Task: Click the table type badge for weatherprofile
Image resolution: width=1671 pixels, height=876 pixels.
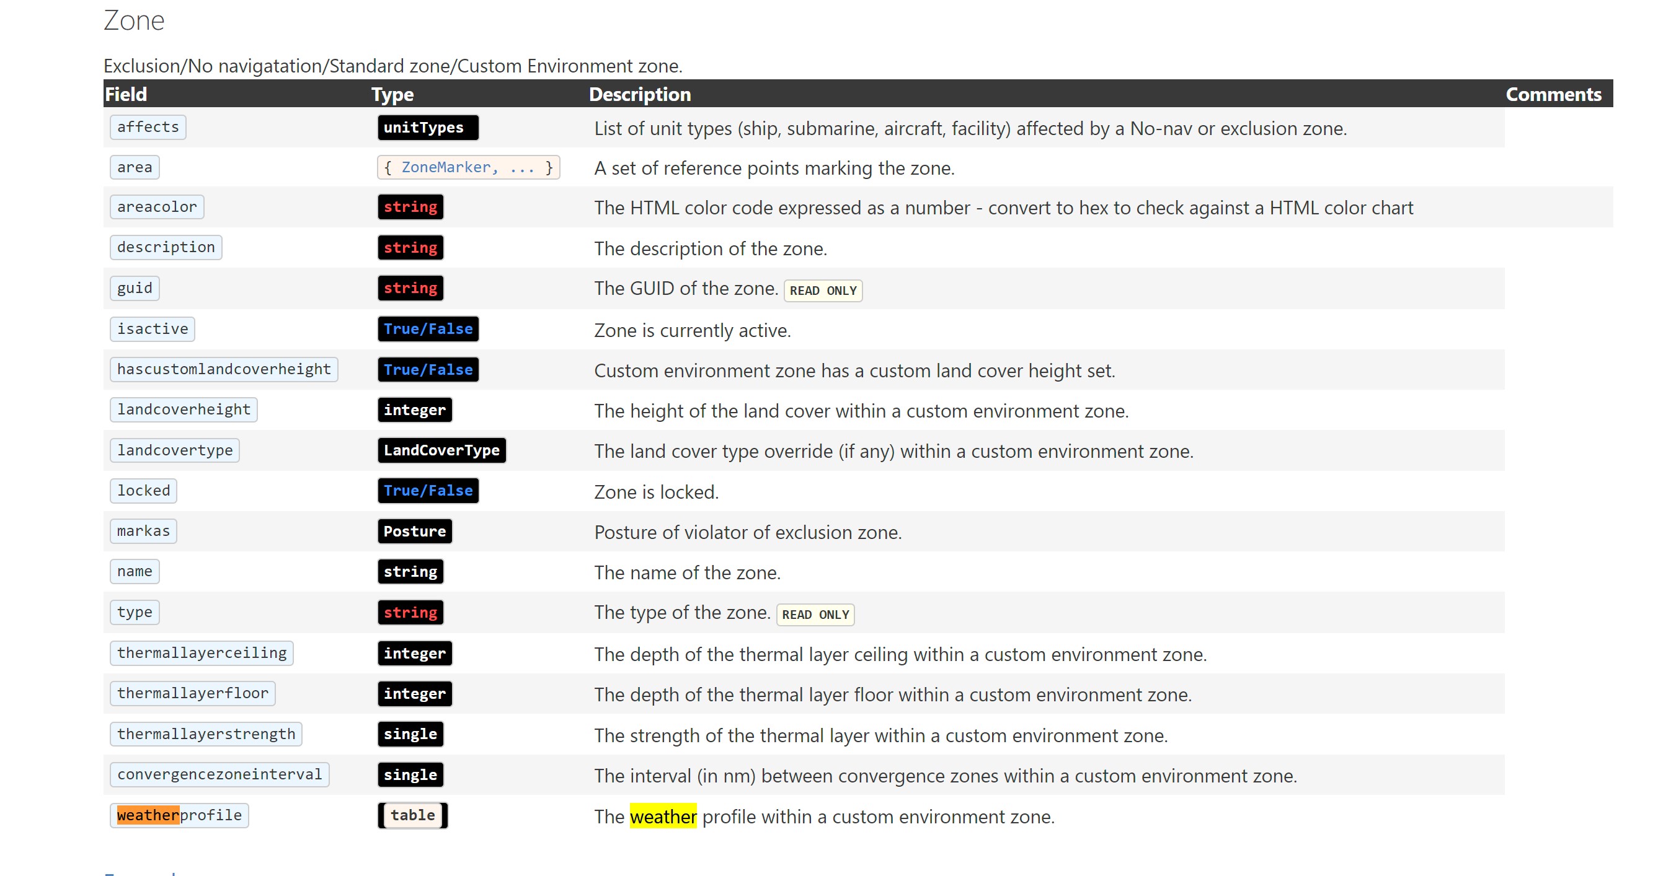Action: pyautogui.click(x=411, y=815)
